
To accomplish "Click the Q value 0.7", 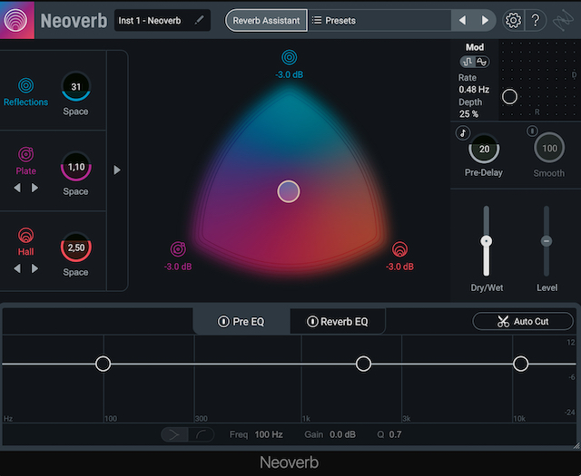I will point(395,434).
